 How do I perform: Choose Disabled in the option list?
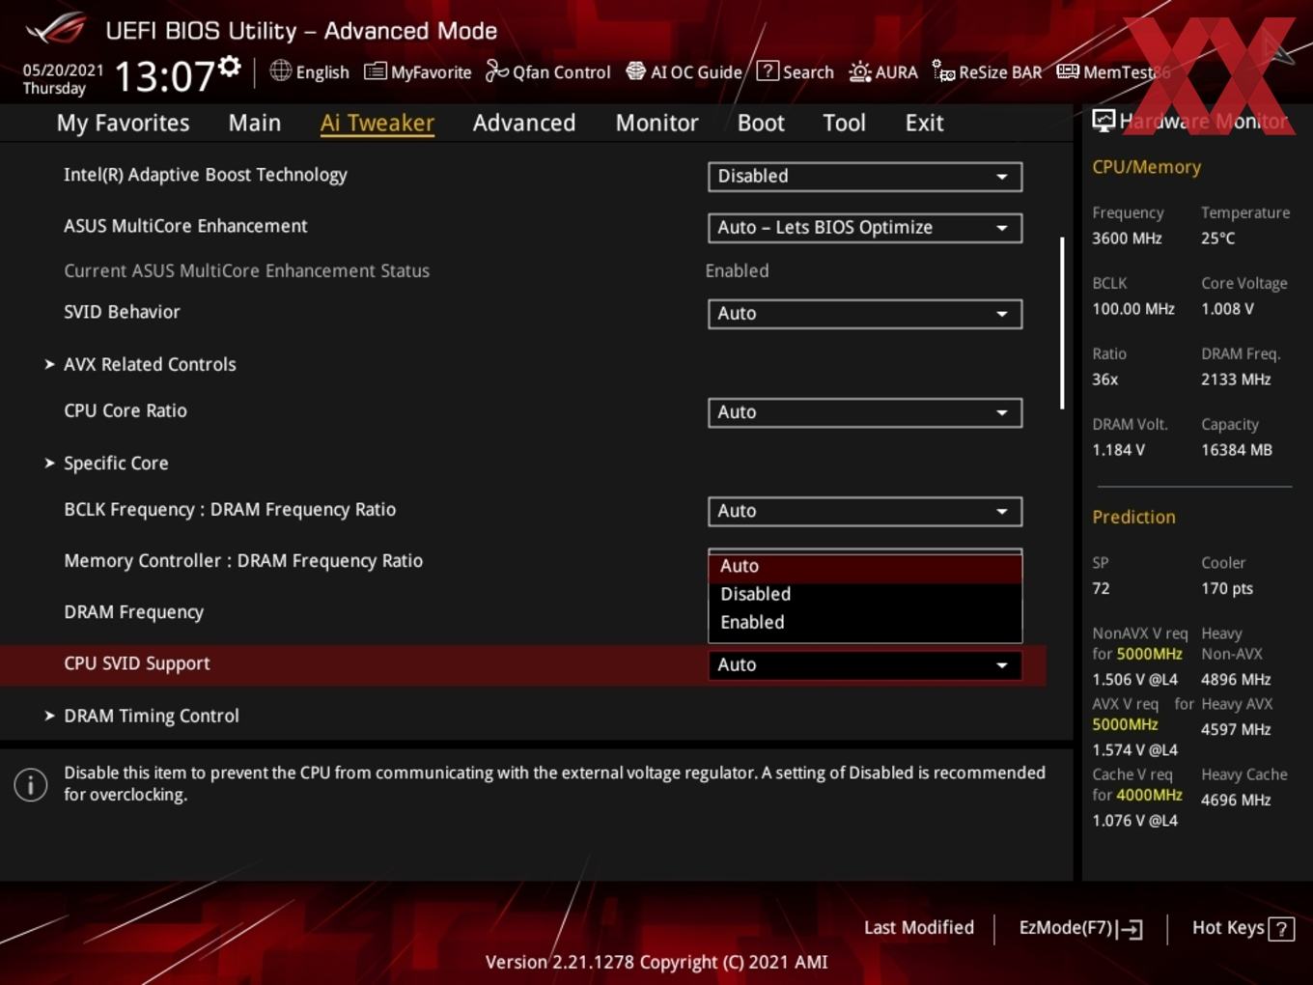coord(865,594)
